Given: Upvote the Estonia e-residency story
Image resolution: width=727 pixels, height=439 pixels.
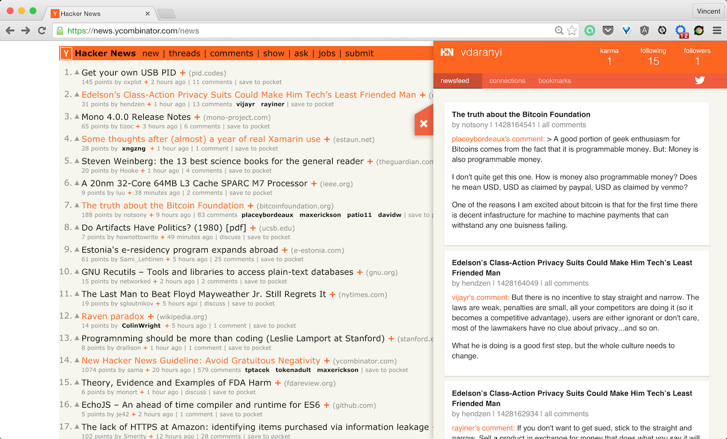Looking at the screenshot, I should pyautogui.click(x=77, y=249).
